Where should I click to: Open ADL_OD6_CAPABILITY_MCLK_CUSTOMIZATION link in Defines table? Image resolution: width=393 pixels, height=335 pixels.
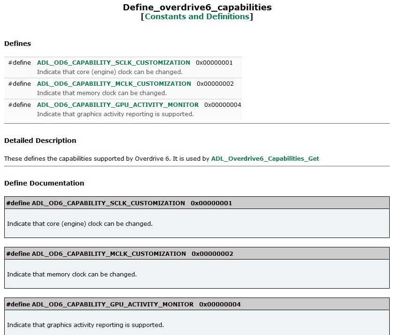[x=114, y=84]
